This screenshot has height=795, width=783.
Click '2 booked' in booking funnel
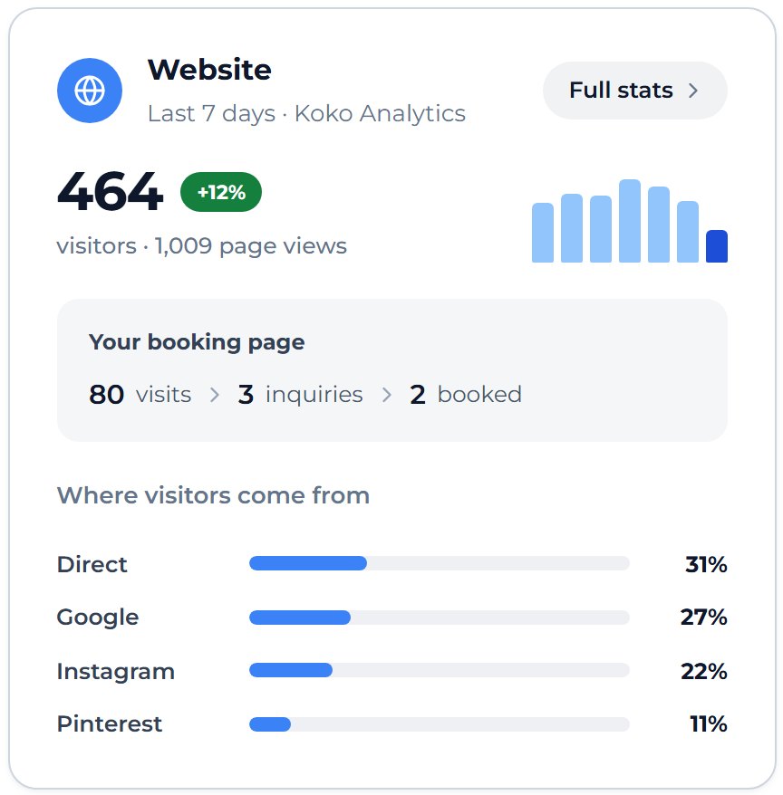tap(466, 395)
